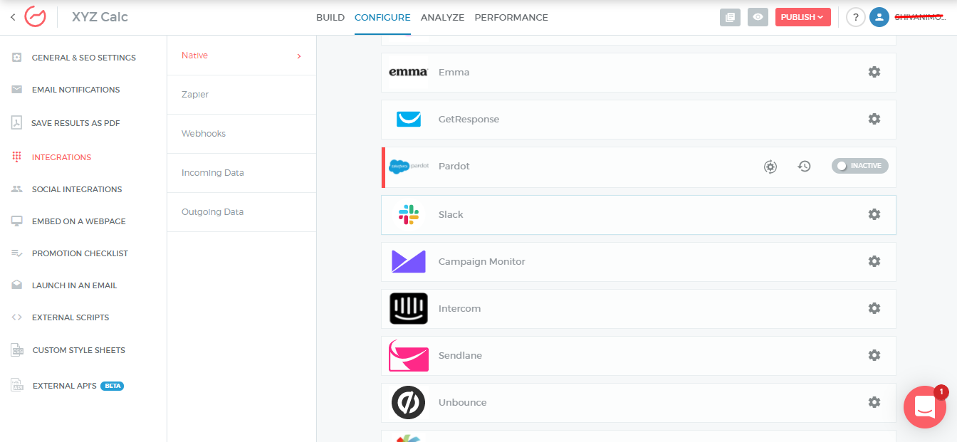This screenshot has width=957, height=442.
Task: Click the Social Integrations people icon
Action: 17,189
